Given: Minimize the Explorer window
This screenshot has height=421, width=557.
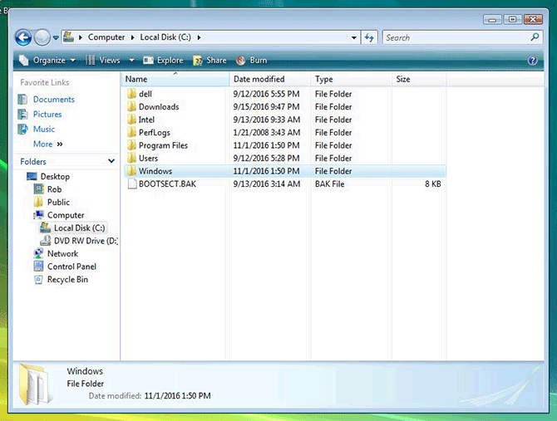Looking at the screenshot, I should coord(492,19).
